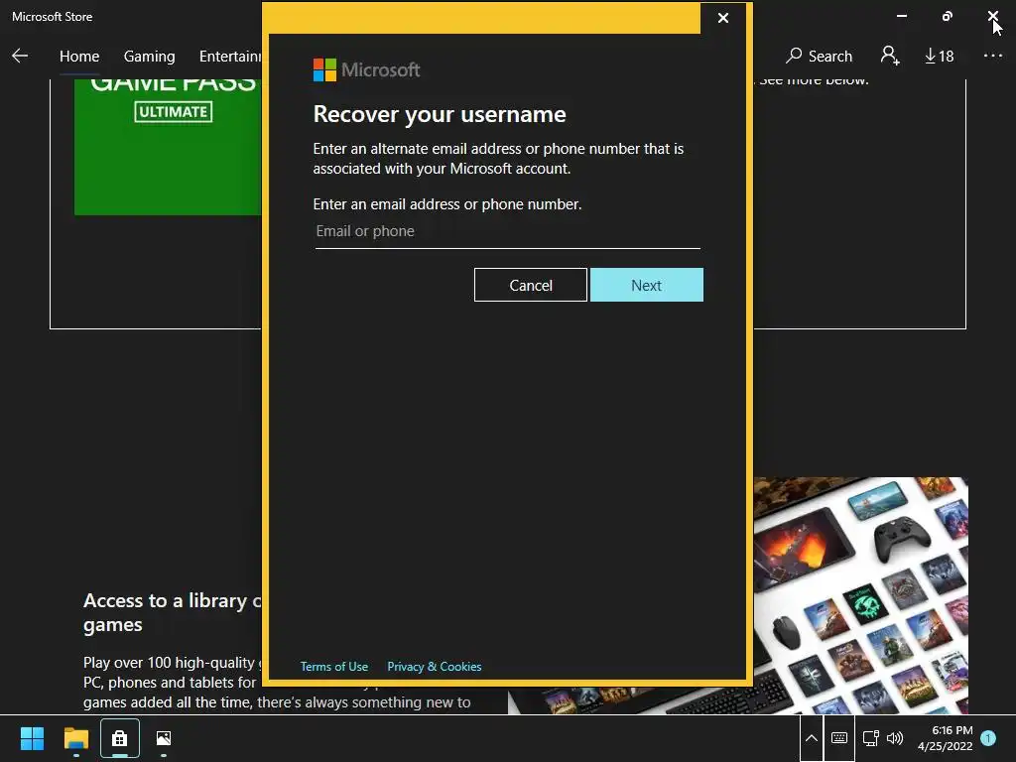Click the Microsoft logo in dialog
The width and height of the screenshot is (1016, 762).
point(366,70)
